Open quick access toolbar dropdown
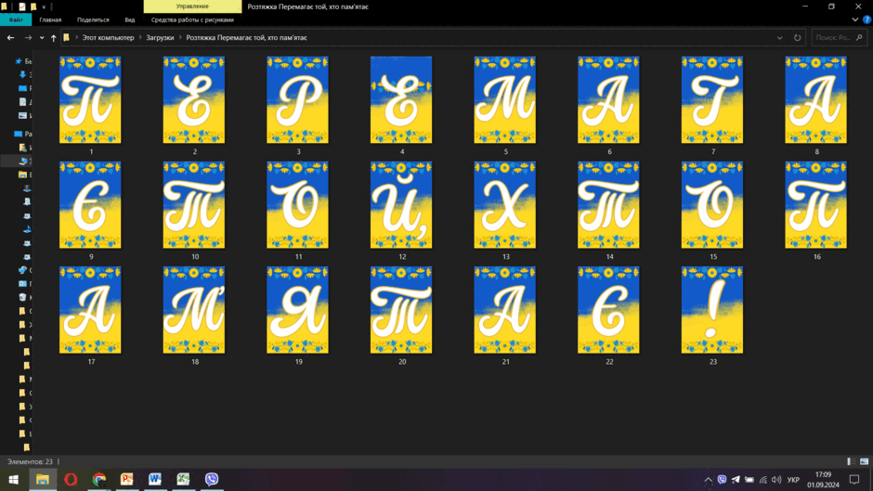Screen dimensions: 873x491 point(44,6)
